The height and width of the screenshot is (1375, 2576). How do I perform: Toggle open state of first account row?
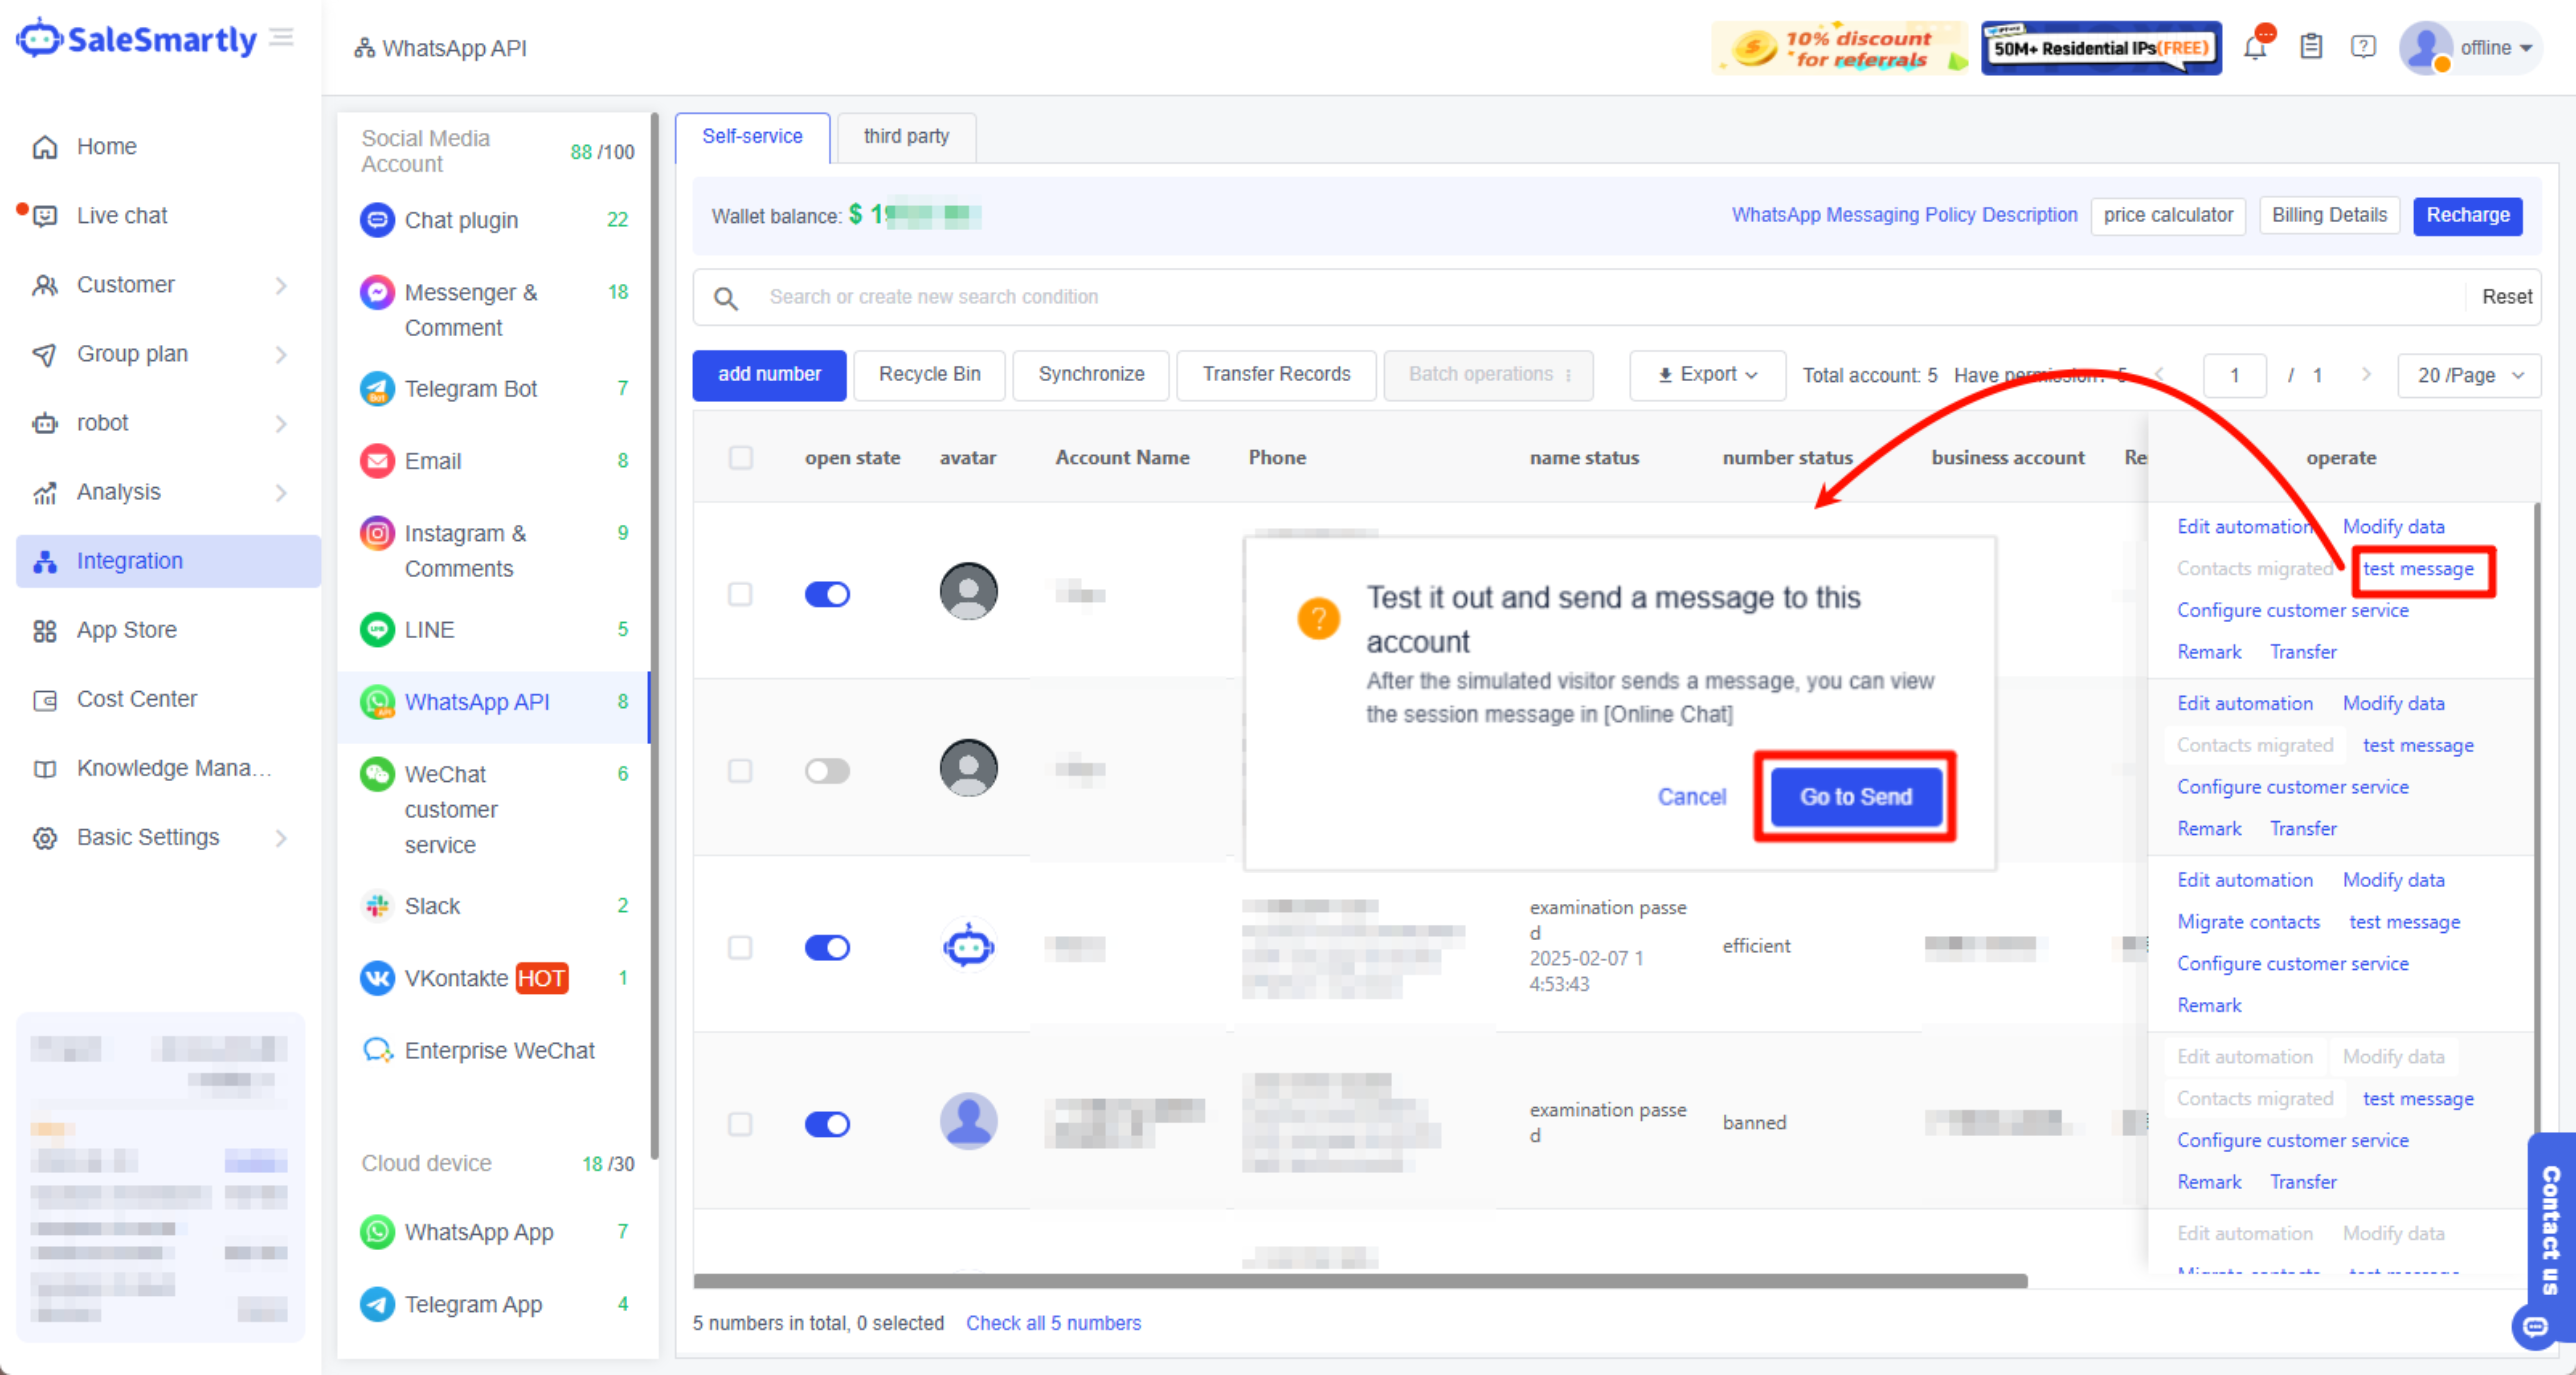point(827,594)
